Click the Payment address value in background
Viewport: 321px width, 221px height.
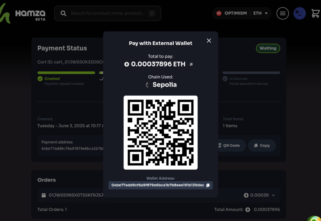pyautogui.click(x=72, y=148)
